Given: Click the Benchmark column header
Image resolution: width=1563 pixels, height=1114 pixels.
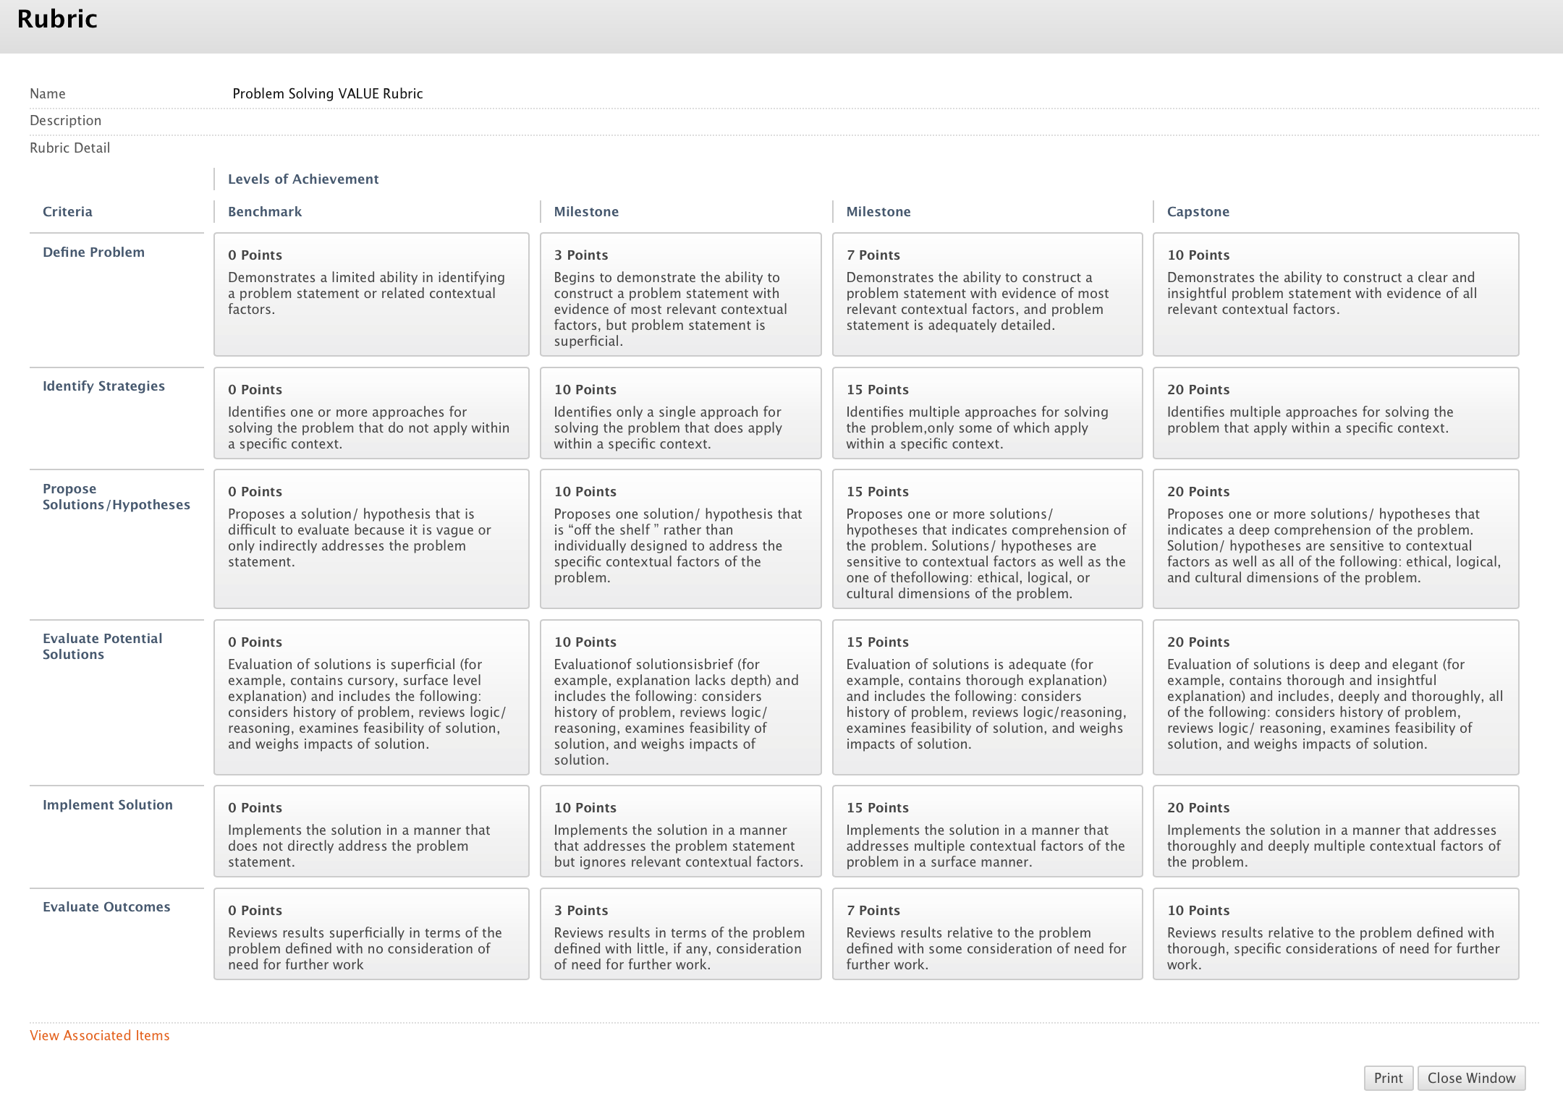Looking at the screenshot, I should 265,211.
